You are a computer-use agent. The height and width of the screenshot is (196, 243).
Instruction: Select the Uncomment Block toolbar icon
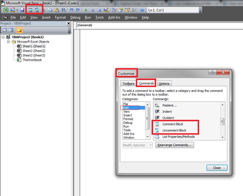click(x=38, y=9)
